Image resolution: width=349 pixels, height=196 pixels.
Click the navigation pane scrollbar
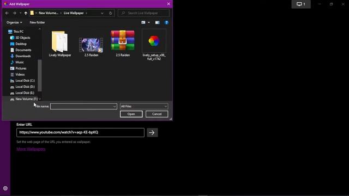tap(40, 76)
